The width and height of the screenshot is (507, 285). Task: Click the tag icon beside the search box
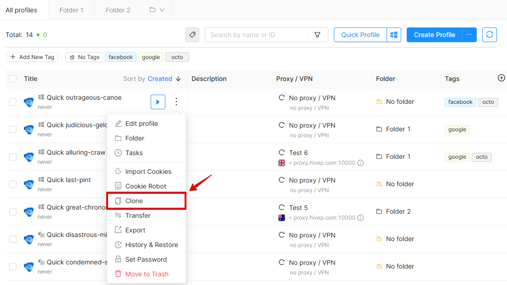pos(192,35)
